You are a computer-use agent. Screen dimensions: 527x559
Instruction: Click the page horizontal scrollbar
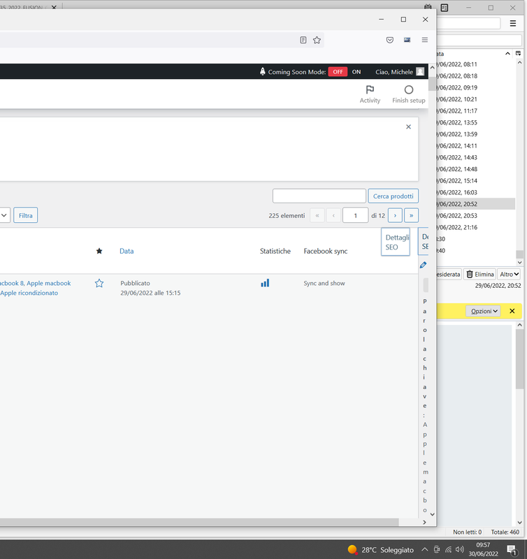tap(199, 522)
